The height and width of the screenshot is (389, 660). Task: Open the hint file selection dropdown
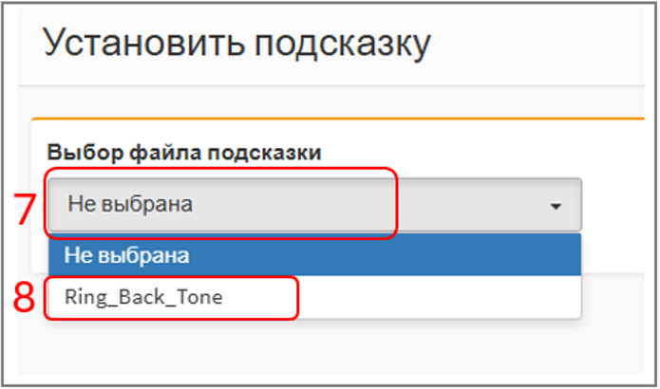point(313,204)
